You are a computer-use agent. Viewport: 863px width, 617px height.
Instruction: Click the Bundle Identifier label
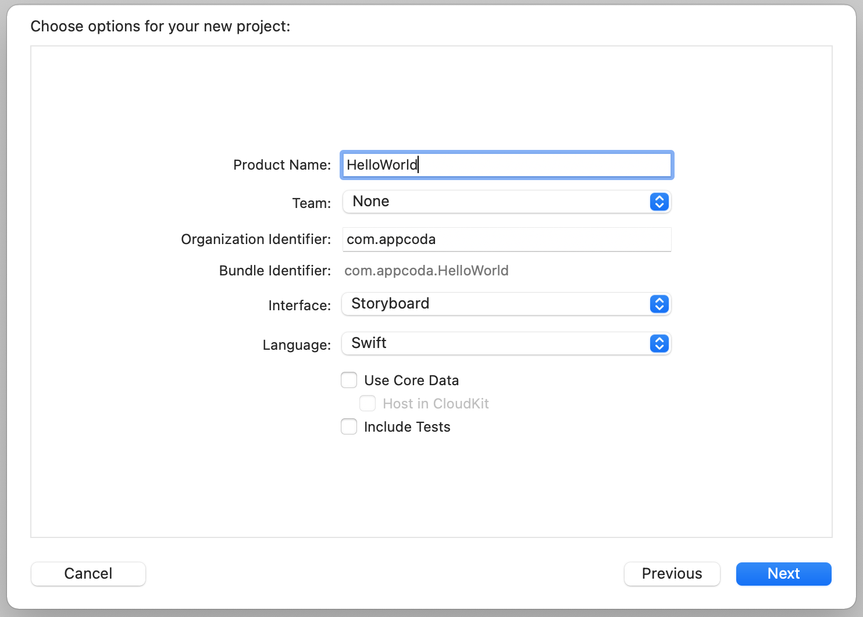click(274, 270)
